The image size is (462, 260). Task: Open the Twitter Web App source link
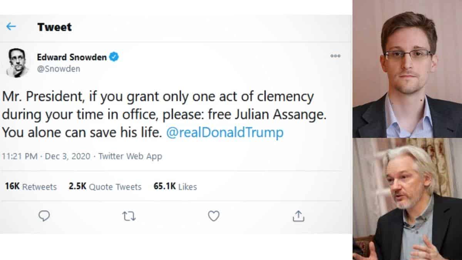[130, 156]
